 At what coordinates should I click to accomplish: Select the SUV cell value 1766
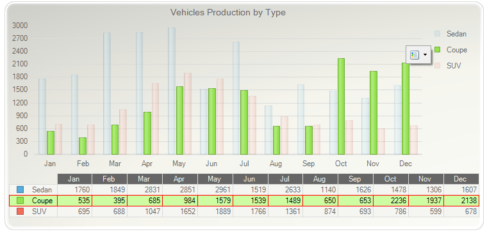click(x=251, y=212)
